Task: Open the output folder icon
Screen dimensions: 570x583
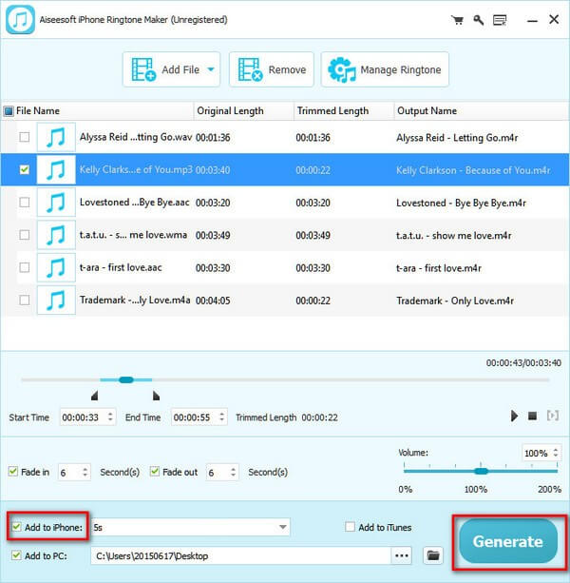Action: tap(433, 555)
